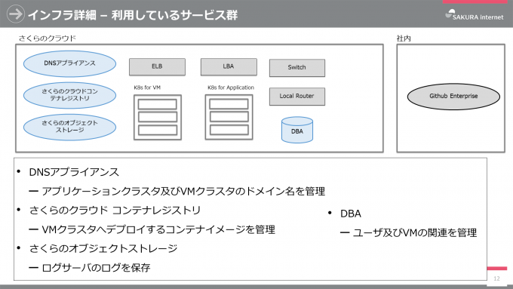Click the ログサーバのログを保存 line
This screenshot has width=513, height=289.
(96, 268)
